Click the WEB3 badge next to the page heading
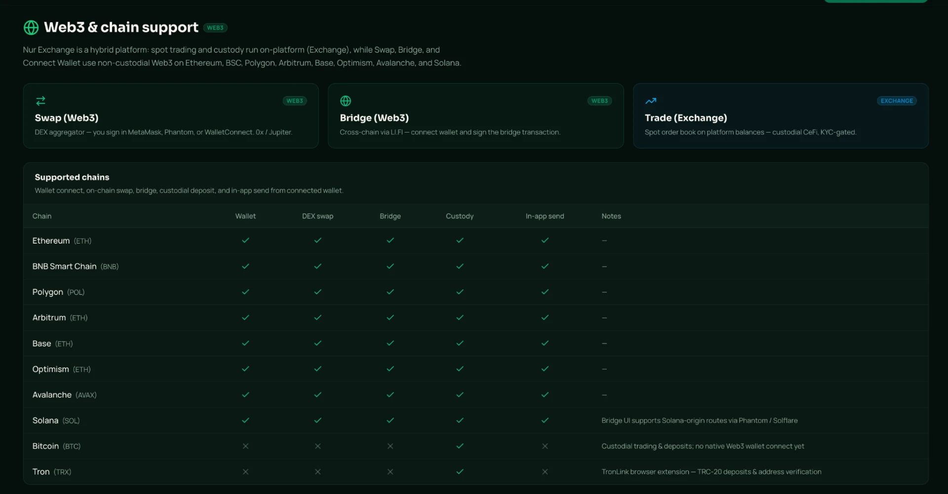This screenshot has width=948, height=494. pyautogui.click(x=215, y=28)
